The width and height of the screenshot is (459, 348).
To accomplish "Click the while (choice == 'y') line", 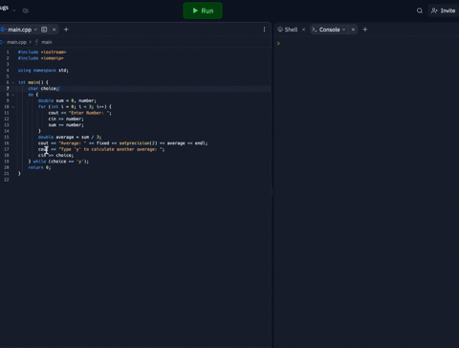I will click(58, 162).
